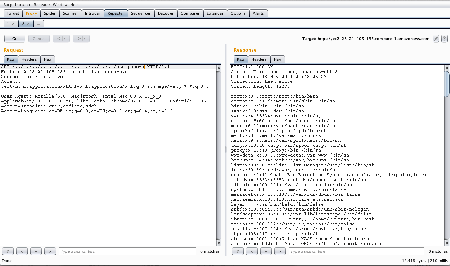450x266 pixels.
Task: Click the plus button in the response search bar
Action: [266, 251]
